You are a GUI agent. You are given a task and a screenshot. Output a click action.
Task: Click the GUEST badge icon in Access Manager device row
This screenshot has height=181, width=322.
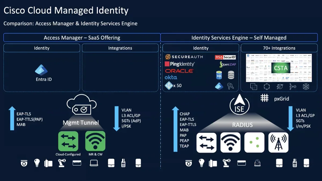click(77, 163)
